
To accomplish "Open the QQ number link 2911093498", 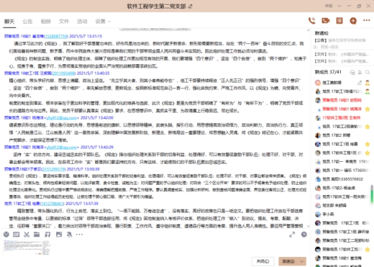I will click(63, 73).
